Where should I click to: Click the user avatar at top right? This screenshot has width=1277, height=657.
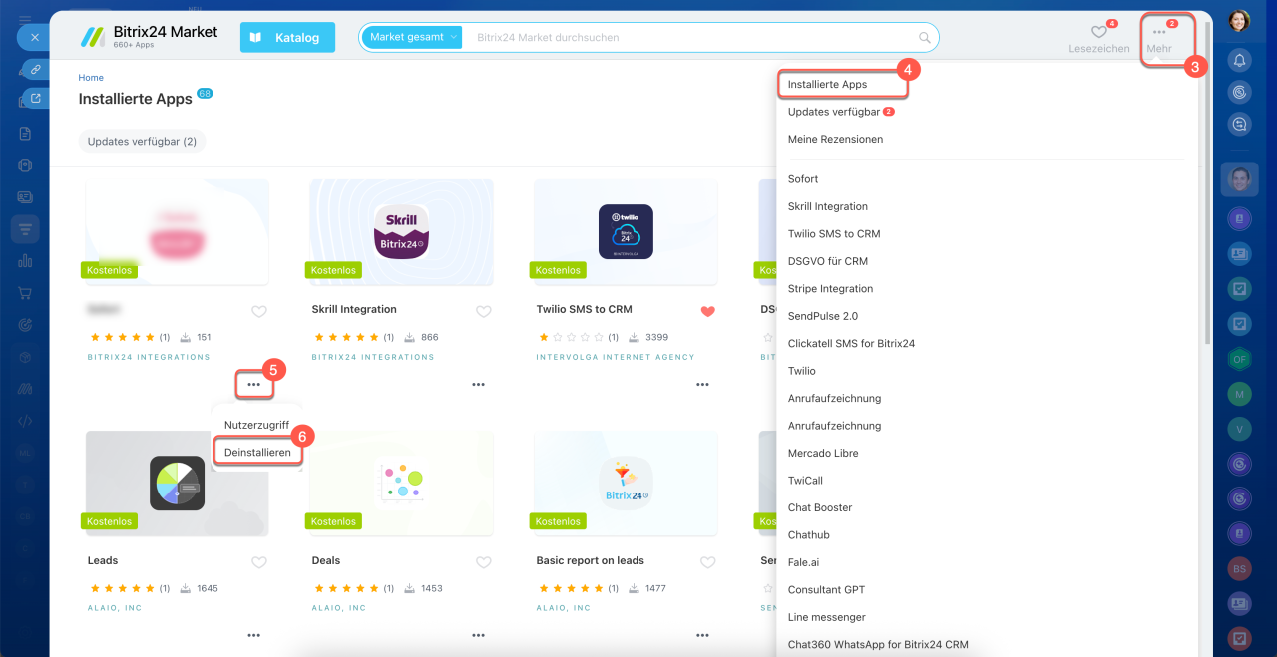pos(1240,20)
